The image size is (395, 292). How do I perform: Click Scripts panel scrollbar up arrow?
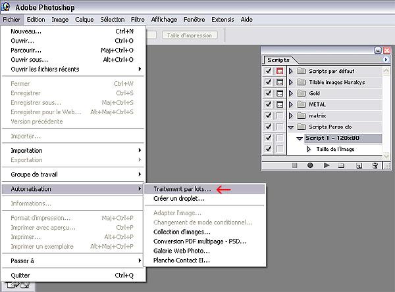386,71
